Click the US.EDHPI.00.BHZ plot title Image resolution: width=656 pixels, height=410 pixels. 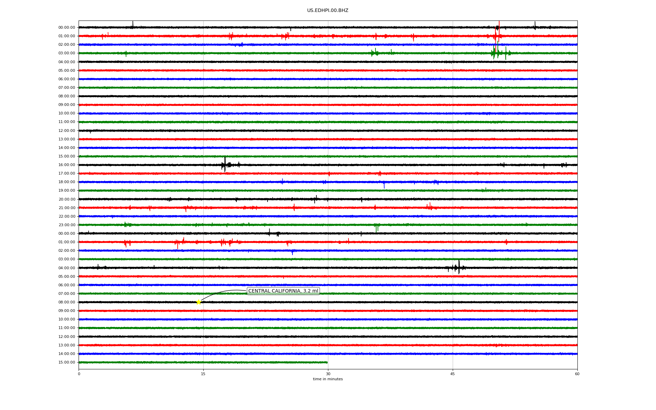click(x=327, y=11)
